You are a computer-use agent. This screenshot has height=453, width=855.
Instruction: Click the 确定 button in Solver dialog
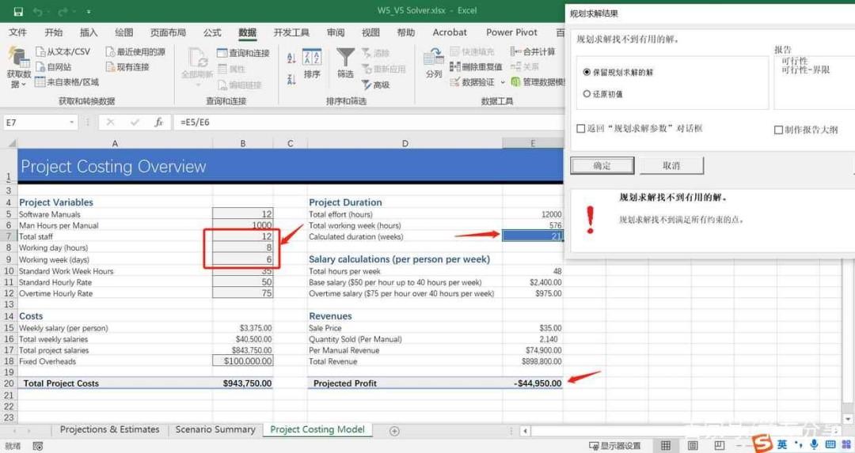point(602,165)
